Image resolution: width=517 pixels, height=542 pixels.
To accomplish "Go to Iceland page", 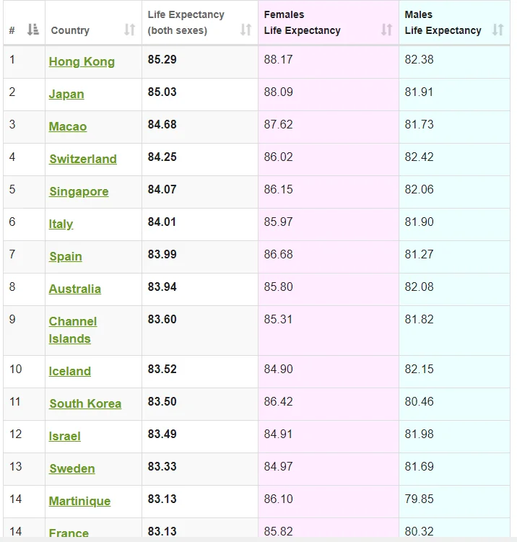I will [70, 371].
